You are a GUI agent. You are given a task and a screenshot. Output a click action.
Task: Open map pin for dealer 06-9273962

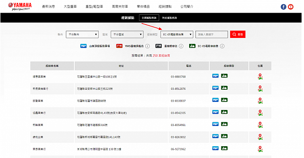click(x=260, y=149)
